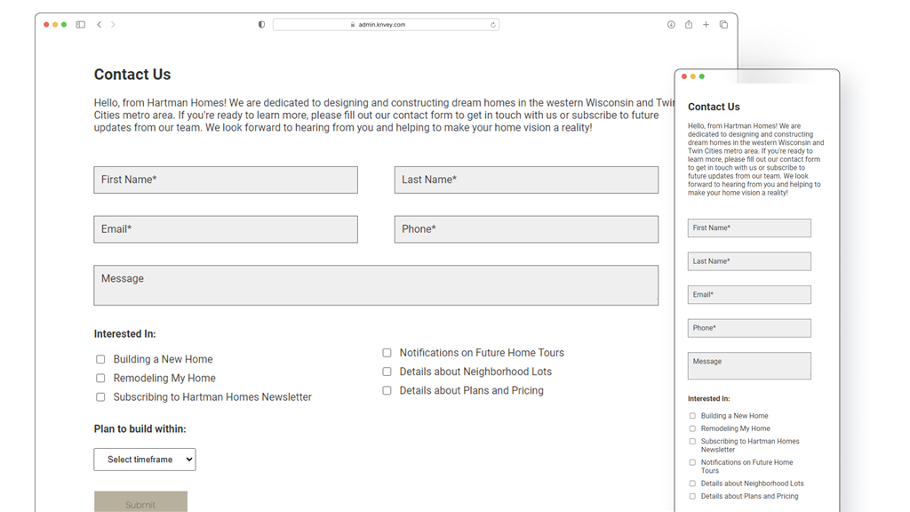Check Remodeling My Home in main window

[100, 378]
